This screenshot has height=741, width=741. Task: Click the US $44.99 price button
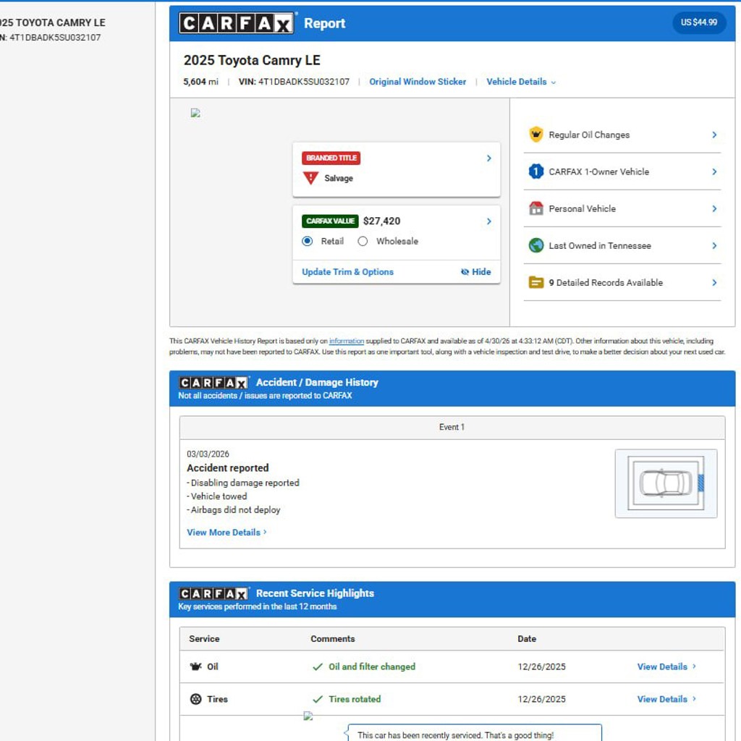[x=698, y=22]
